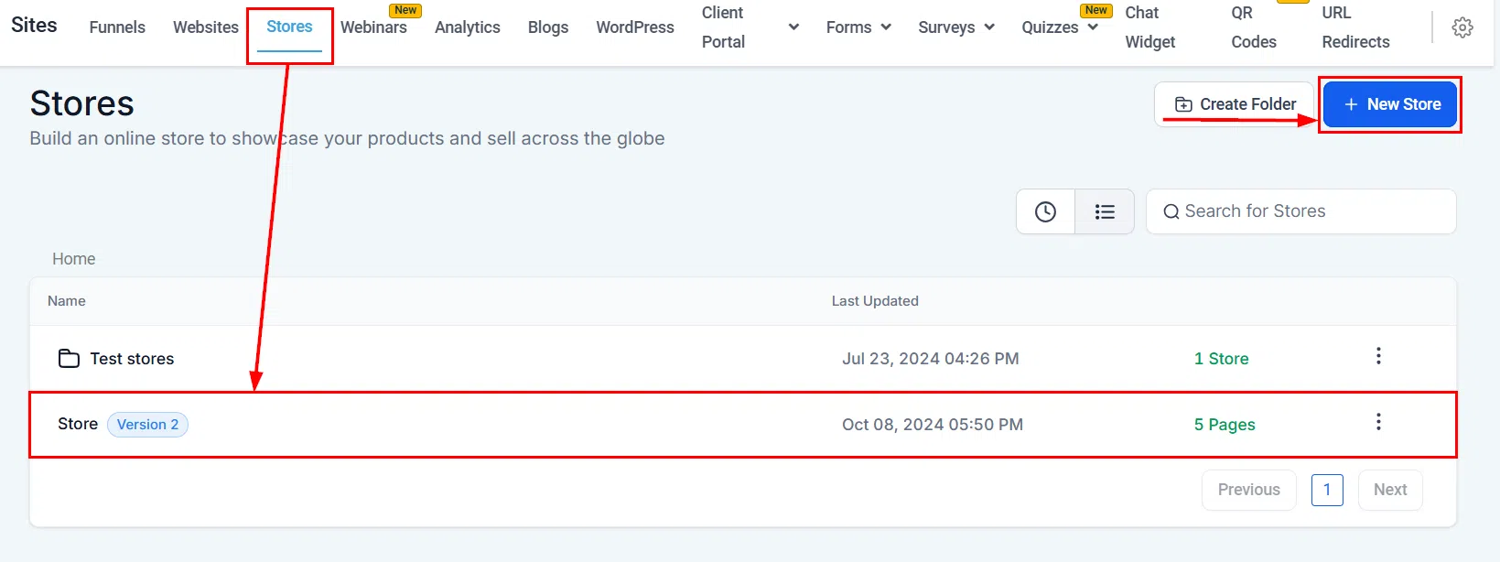Click the 1 Store count

click(1221, 359)
